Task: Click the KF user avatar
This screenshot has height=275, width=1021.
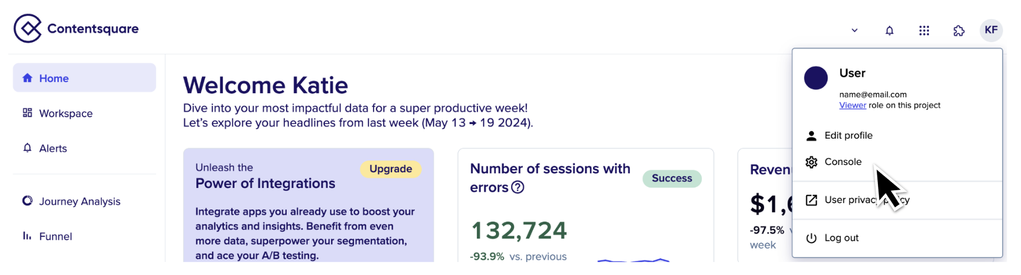Action: click(x=991, y=30)
